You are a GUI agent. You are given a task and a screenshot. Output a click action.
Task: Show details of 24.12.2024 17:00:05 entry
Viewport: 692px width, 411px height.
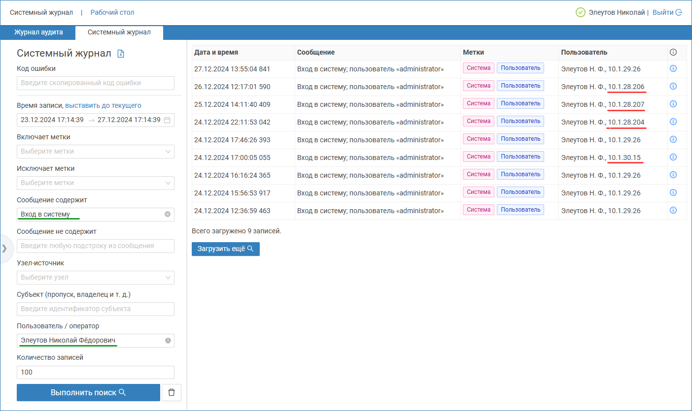click(x=673, y=157)
